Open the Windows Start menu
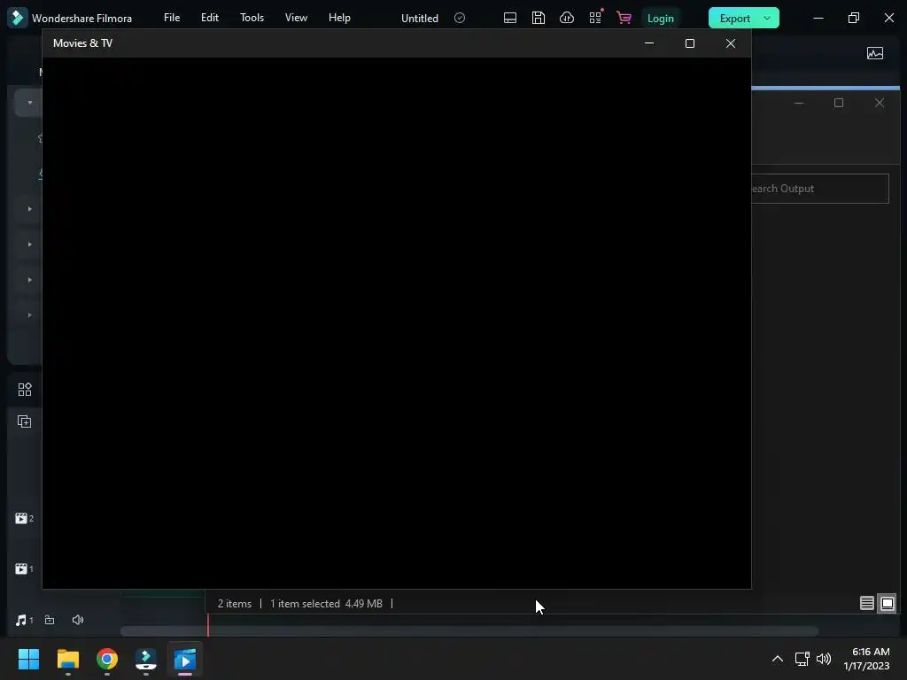The width and height of the screenshot is (907, 680). [28, 659]
